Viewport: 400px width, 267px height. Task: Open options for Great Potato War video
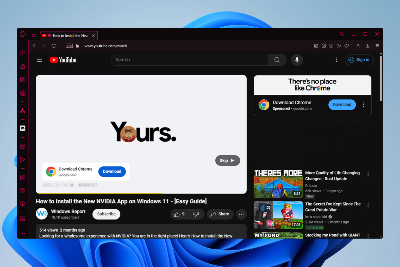(x=368, y=205)
